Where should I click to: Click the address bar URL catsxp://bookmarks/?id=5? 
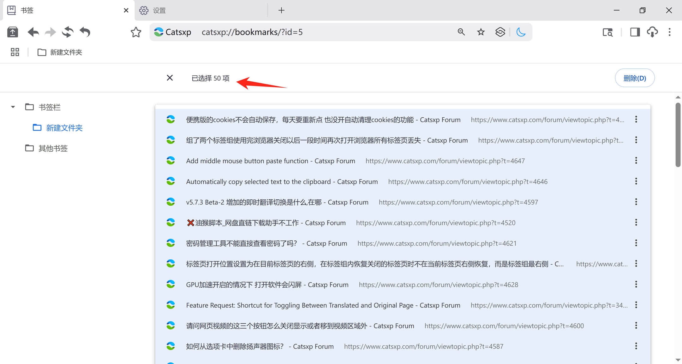252,32
